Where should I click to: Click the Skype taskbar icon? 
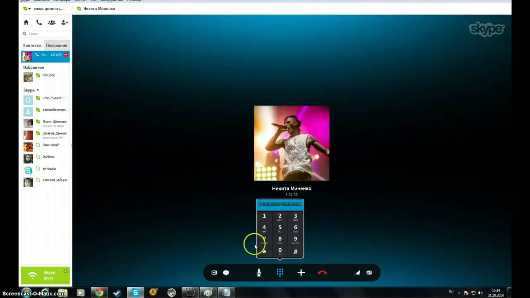point(135,293)
